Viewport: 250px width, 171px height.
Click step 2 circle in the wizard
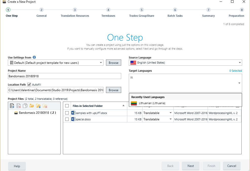[x=41, y=10]
